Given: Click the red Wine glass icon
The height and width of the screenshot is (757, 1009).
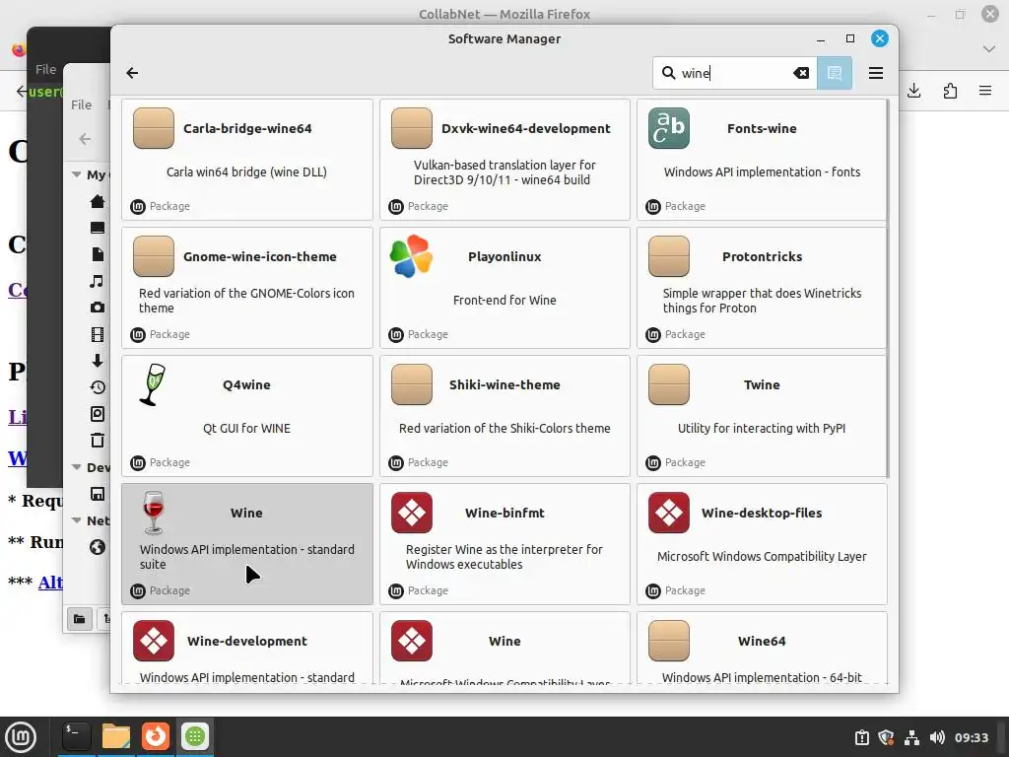Looking at the screenshot, I should (153, 513).
